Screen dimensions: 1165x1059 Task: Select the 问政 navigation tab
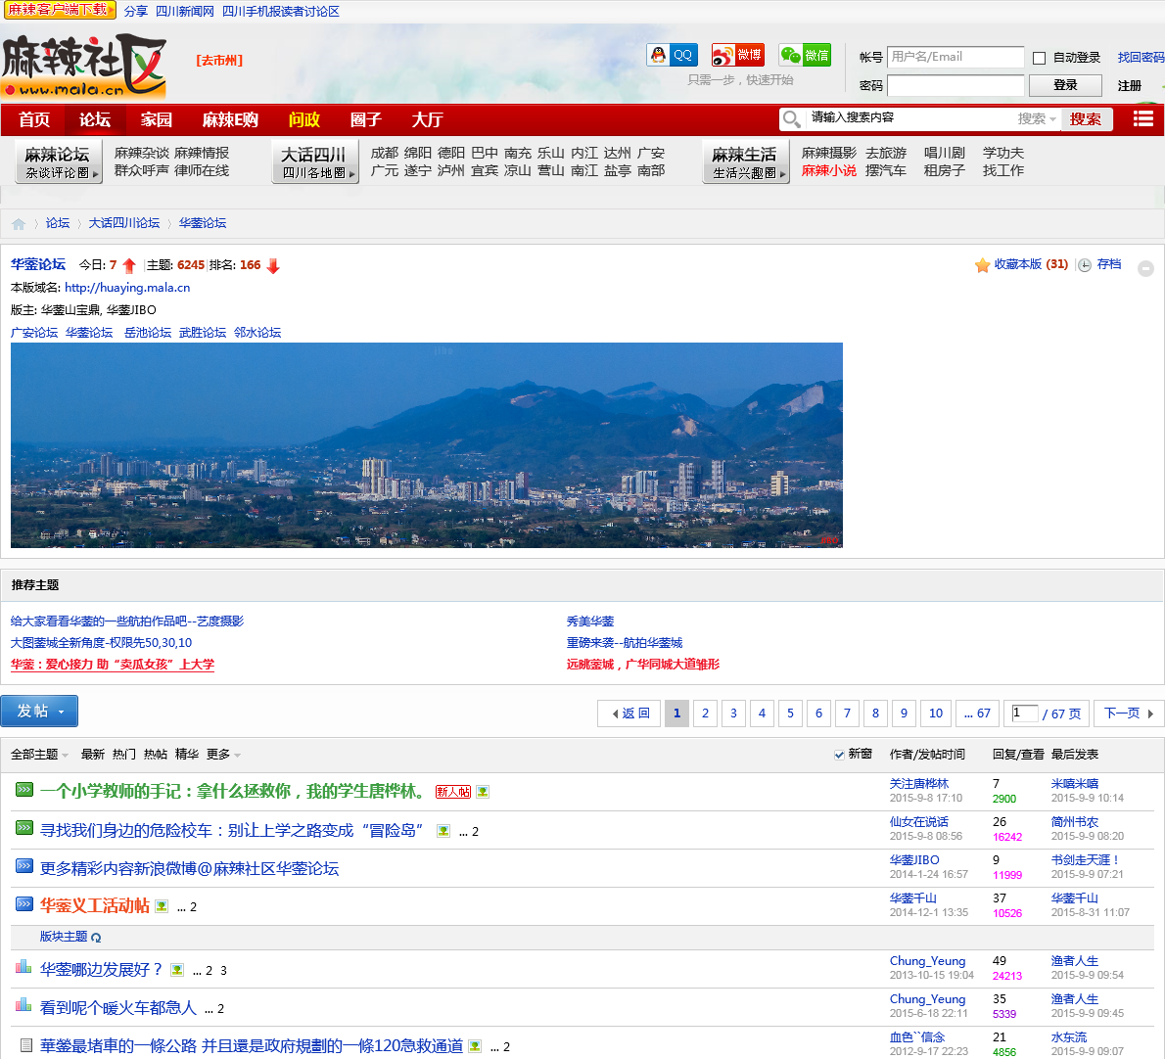pyautogui.click(x=304, y=119)
